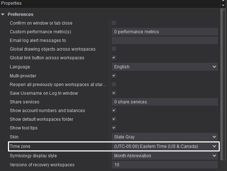Open the Time zone dropdown
227x171 pixels.
click(164, 146)
